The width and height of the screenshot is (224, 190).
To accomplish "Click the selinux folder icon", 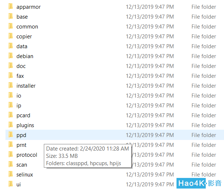I will [x=11, y=174].
